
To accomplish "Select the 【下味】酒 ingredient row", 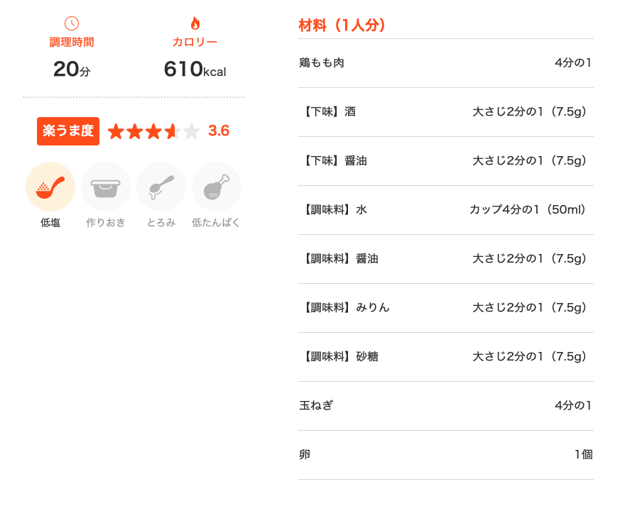I will (x=445, y=112).
